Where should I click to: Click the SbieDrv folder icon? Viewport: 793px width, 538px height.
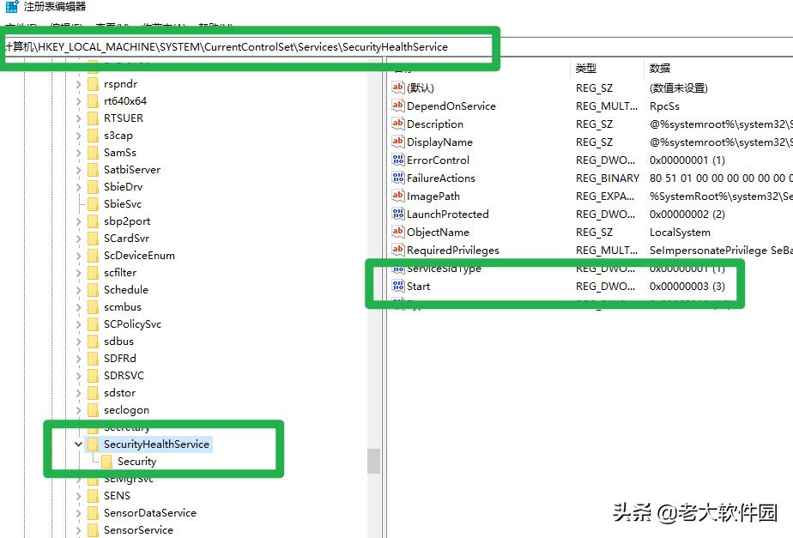(x=93, y=187)
